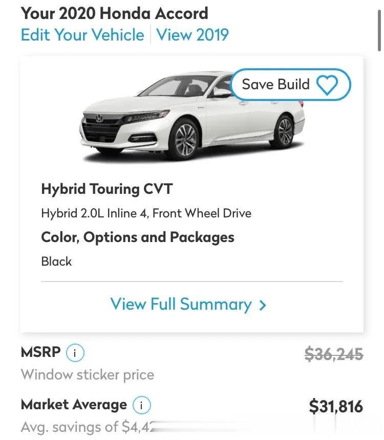This screenshot has height=440, width=384.
Task: Click the $31,816 market average price
Action: coord(336,406)
